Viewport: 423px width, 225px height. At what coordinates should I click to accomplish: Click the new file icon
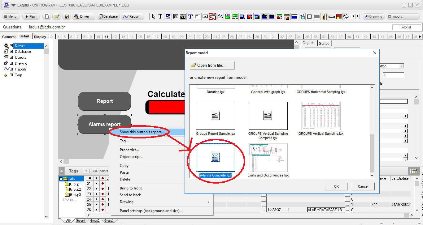[x=46, y=16]
